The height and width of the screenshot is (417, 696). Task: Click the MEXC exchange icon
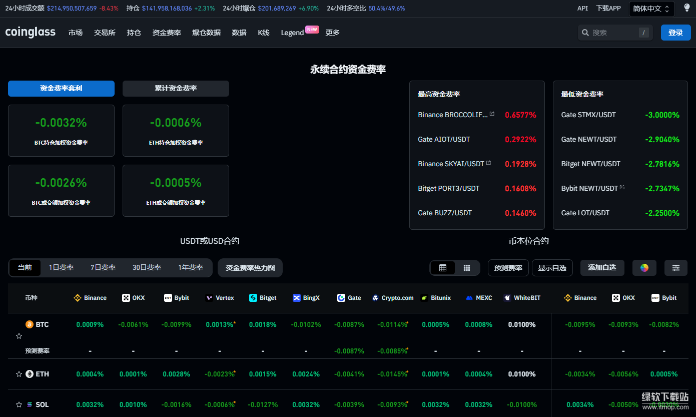click(x=469, y=298)
